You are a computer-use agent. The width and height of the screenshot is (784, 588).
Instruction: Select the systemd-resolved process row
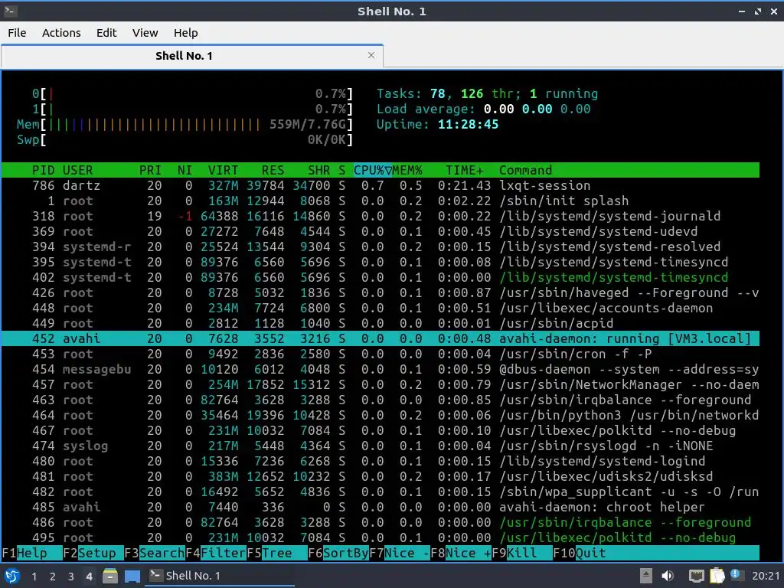coord(381,247)
